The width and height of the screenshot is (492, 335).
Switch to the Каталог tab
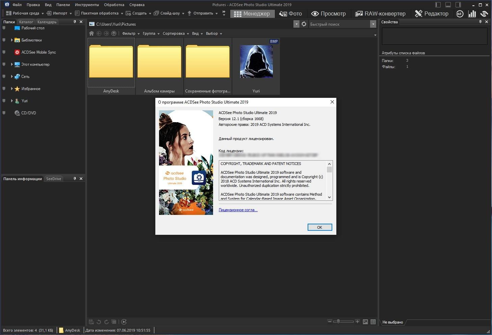click(26, 22)
